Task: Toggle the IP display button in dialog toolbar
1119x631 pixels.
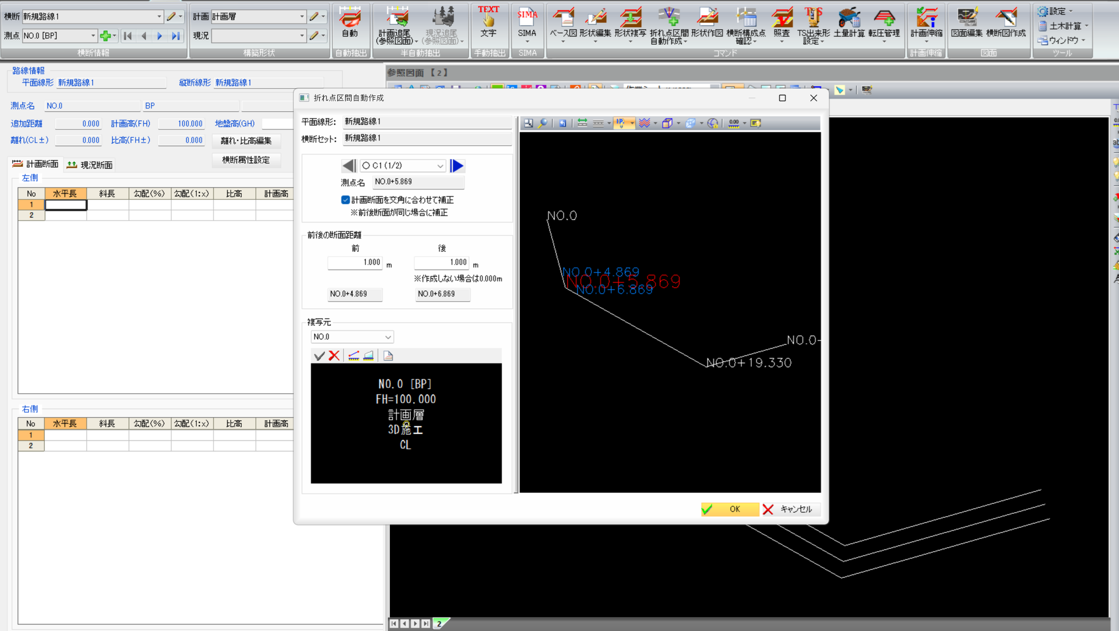Action: point(620,123)
